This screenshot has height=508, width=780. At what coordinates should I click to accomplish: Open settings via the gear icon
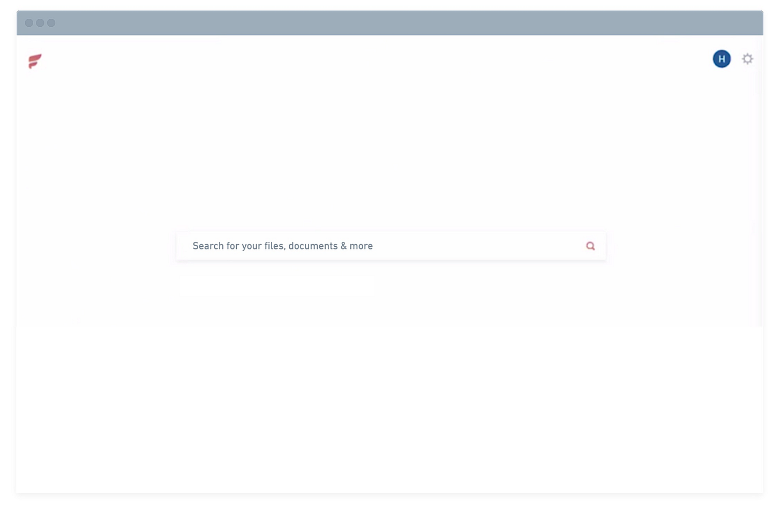coord(747,59)
